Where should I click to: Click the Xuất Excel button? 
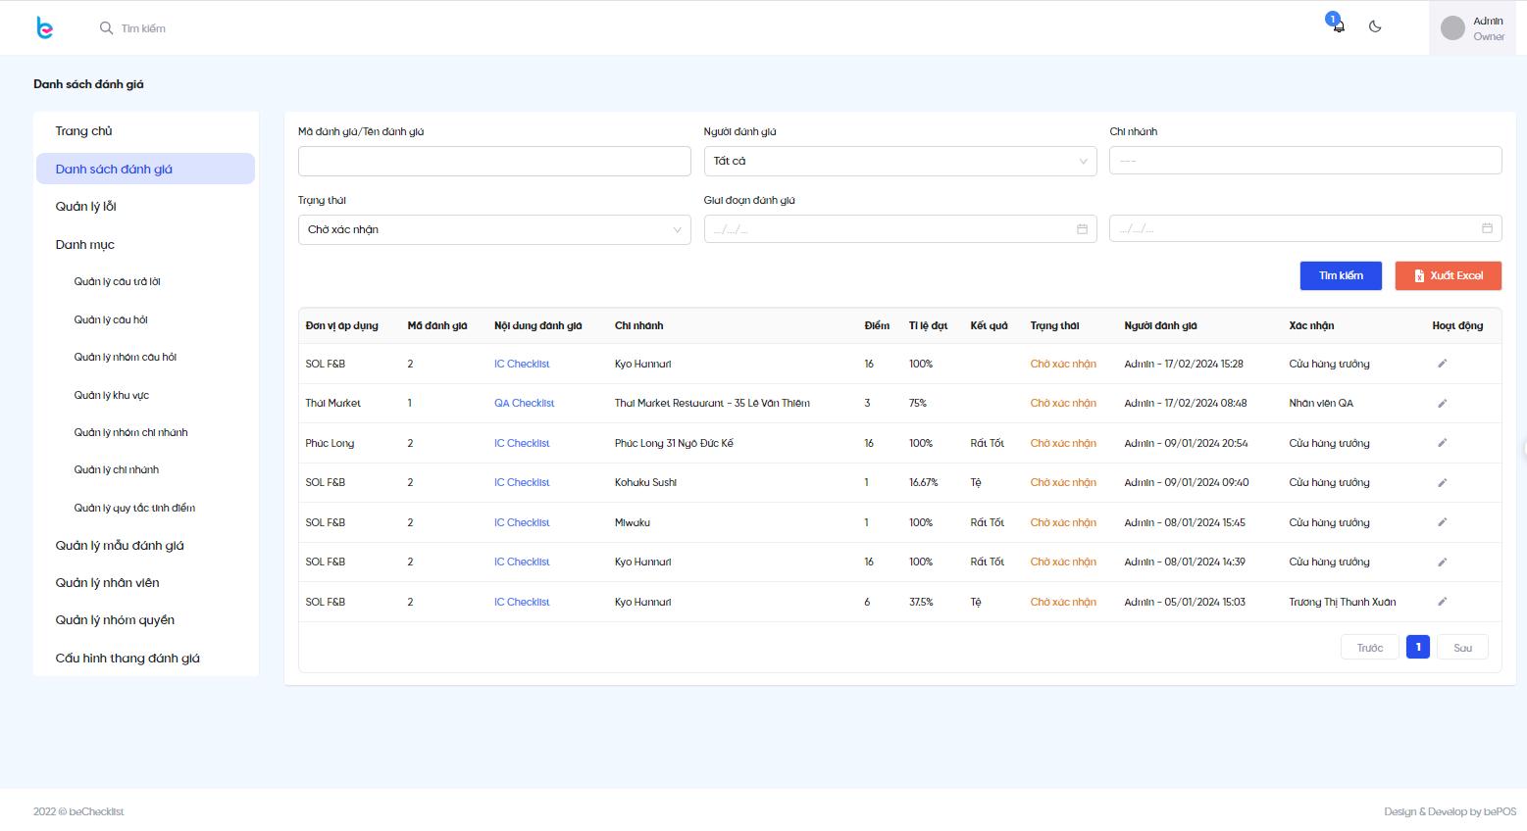(1449, 276)
